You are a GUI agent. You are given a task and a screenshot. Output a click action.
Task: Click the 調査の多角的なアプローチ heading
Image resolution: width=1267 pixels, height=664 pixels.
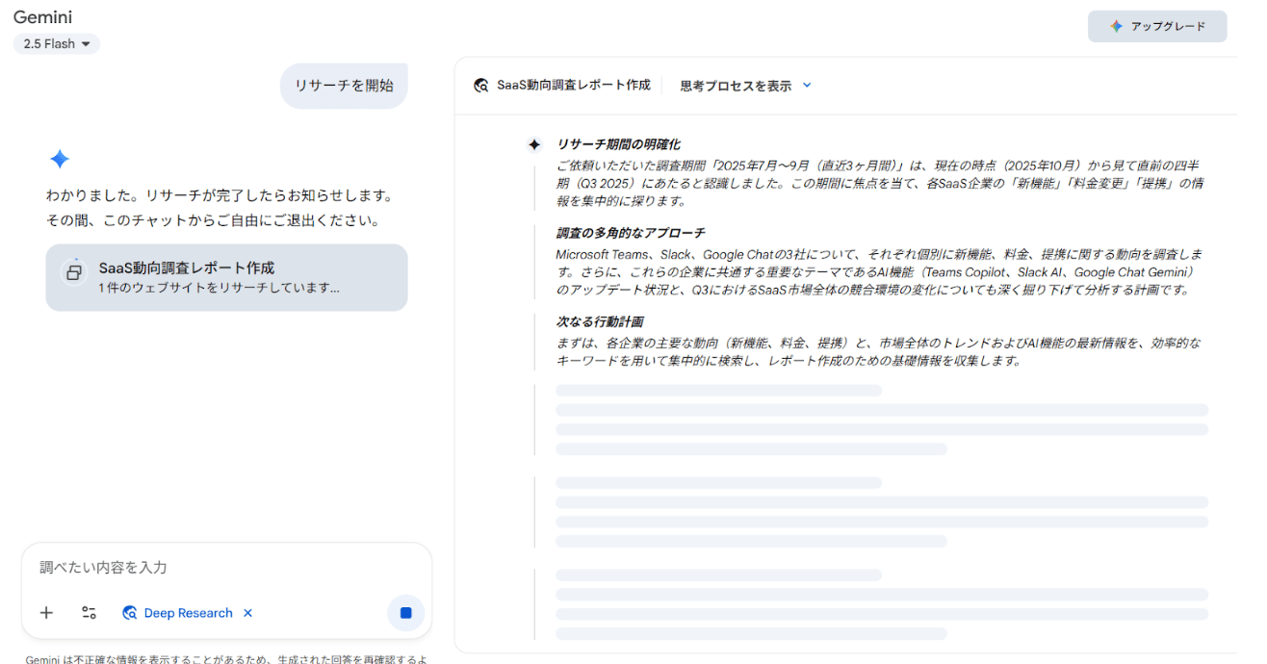631,233
